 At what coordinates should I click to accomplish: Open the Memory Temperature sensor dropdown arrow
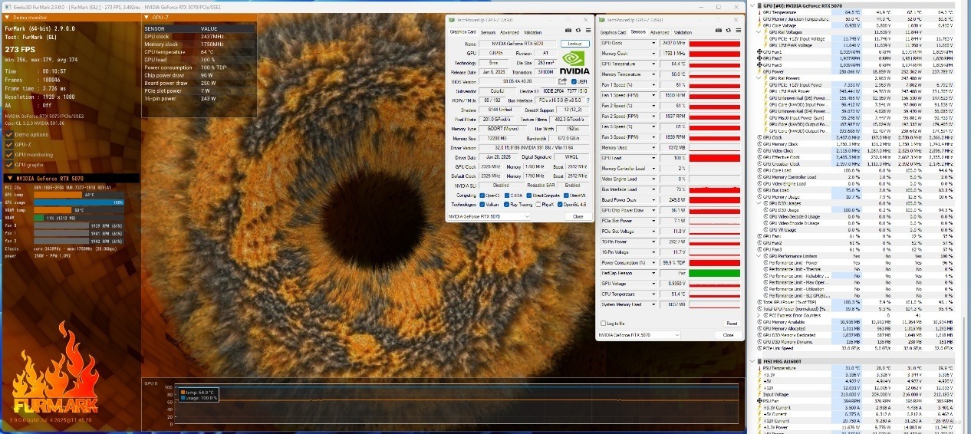653,74
